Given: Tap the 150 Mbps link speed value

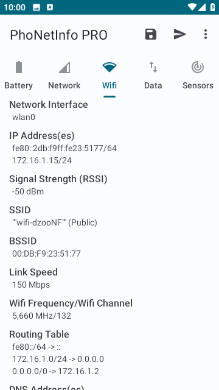Looking at the screenshot, I should 31,285.
